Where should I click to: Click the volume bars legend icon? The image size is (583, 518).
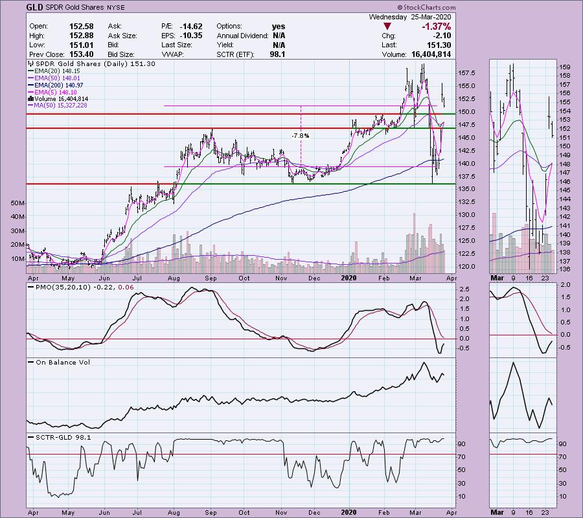[31, 99]
